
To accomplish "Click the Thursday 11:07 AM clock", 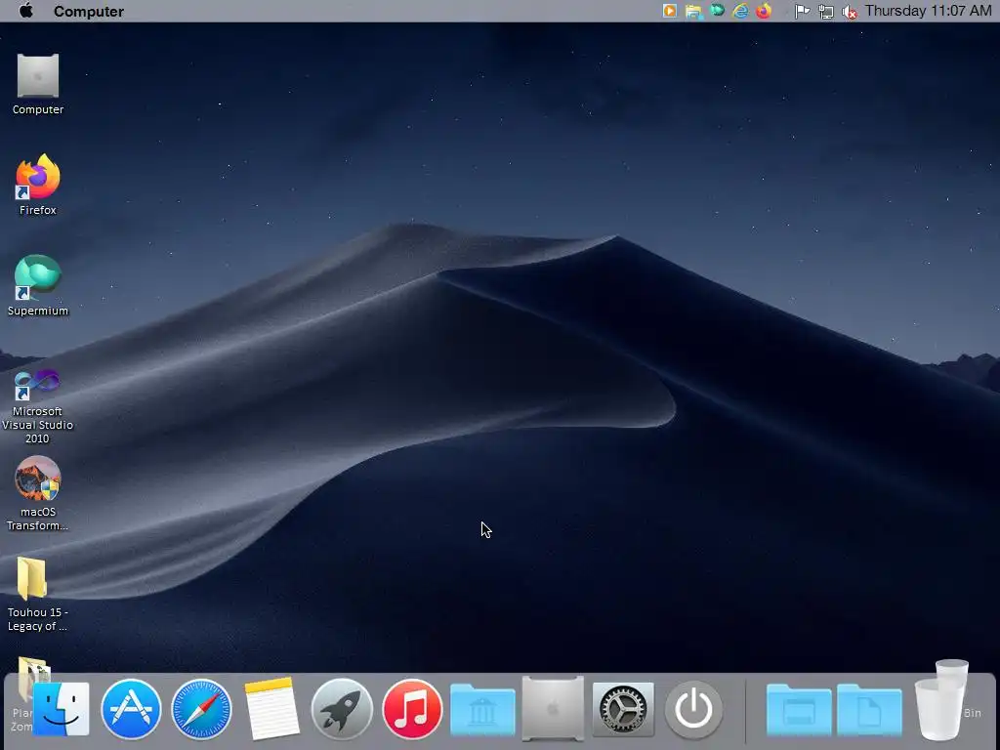I will (928, 11).
